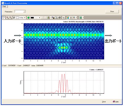Click the green four-square layout grid icon
The width and height of the screenshot is (124, 106).
point(81,18)
